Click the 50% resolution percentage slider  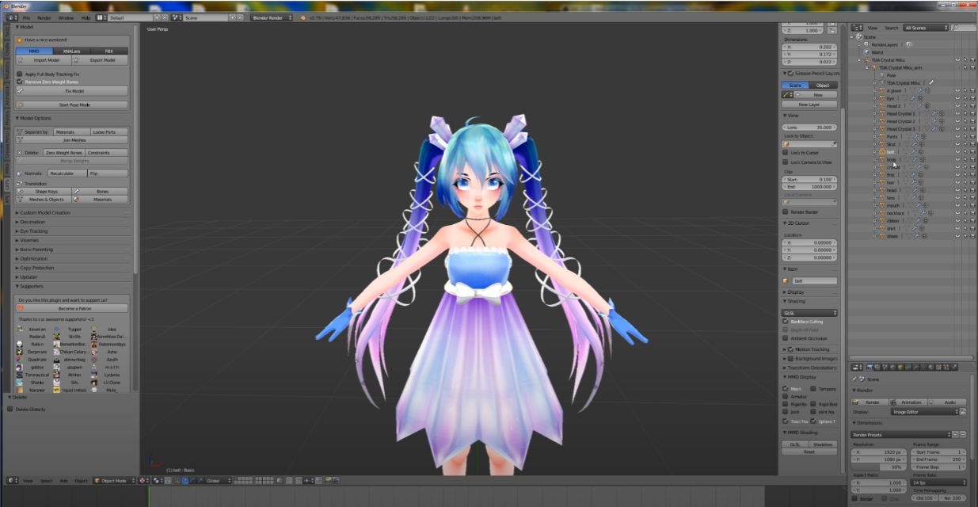(x=880, y=467)
